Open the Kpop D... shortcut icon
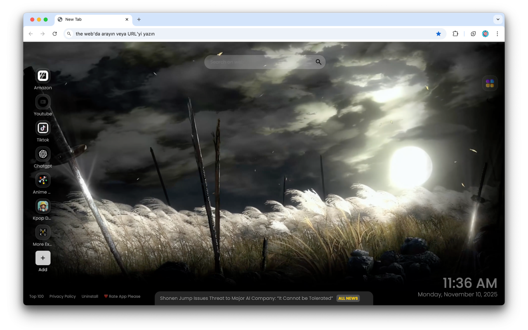This screenshot has height=330, width=528. pyautogui.click(x=43, y=206)
